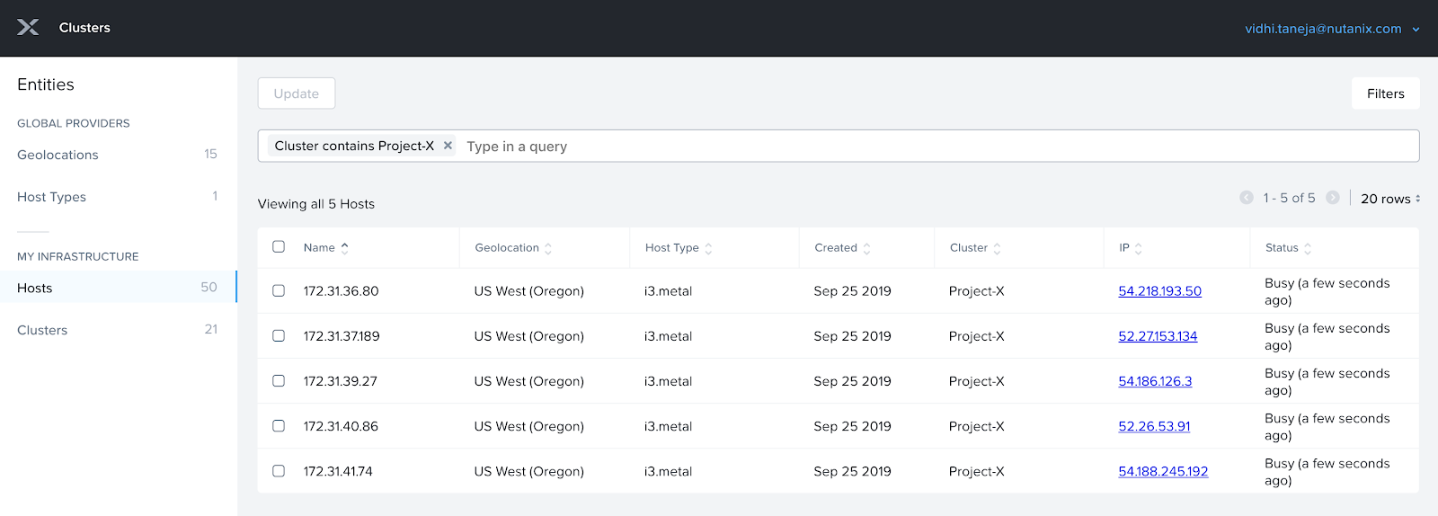
Task: Go to next page arrow icon
Action: tap(1333, 198)
